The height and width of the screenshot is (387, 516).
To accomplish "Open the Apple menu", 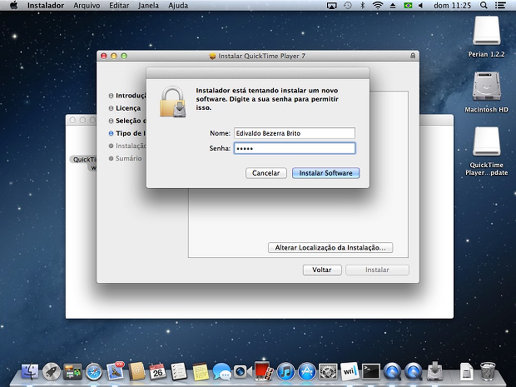I will tap(14, 5).
